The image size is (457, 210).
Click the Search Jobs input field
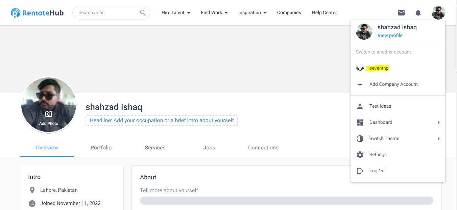(106, 13)
